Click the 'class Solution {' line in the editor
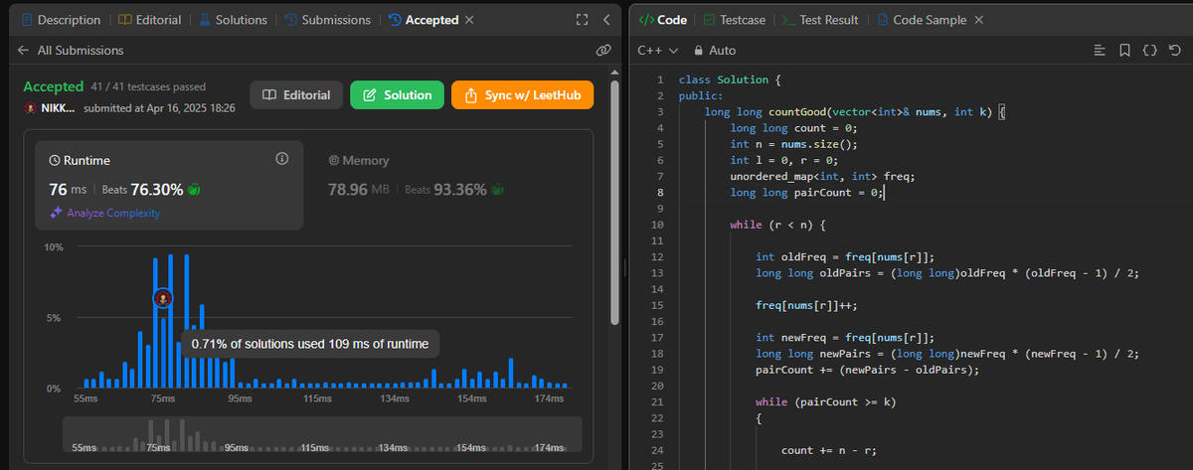The width and height of the screenshot is (1193, 470). click(731, 78)
